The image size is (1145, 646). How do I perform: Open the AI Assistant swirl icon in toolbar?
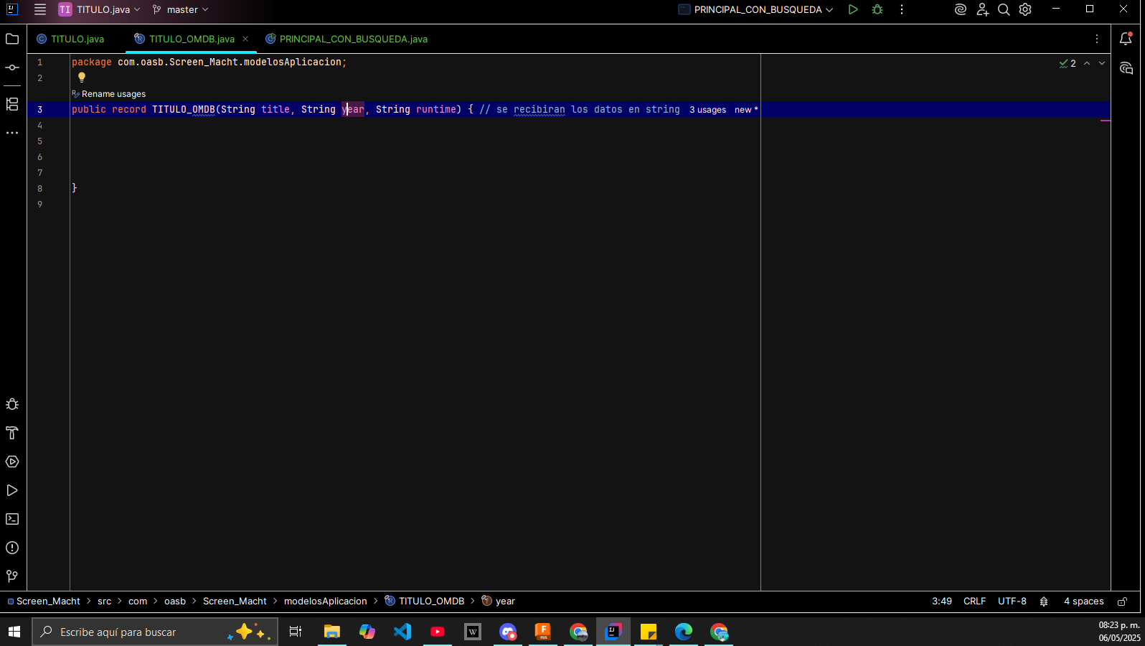click(x=961, y=9)
